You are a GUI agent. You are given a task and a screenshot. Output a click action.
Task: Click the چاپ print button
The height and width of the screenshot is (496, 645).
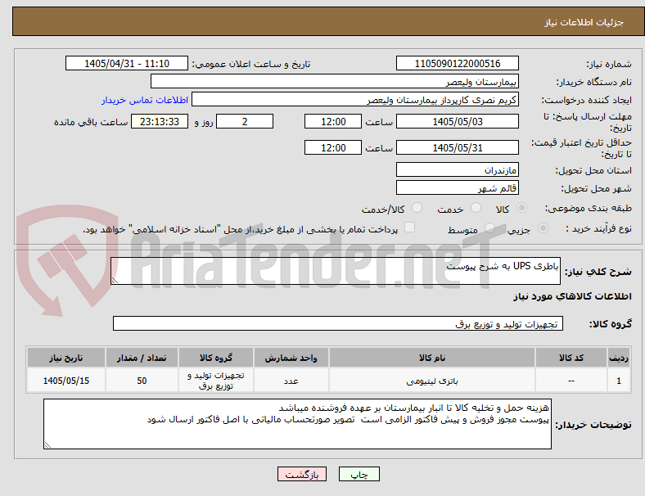(x=359, y=474)
